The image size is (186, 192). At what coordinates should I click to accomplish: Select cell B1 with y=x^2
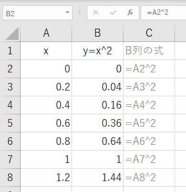tap(98, 51)
